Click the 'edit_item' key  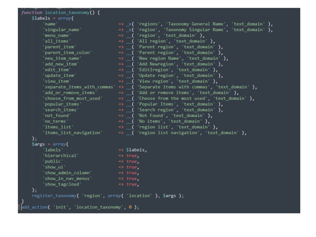pos(57,70)
